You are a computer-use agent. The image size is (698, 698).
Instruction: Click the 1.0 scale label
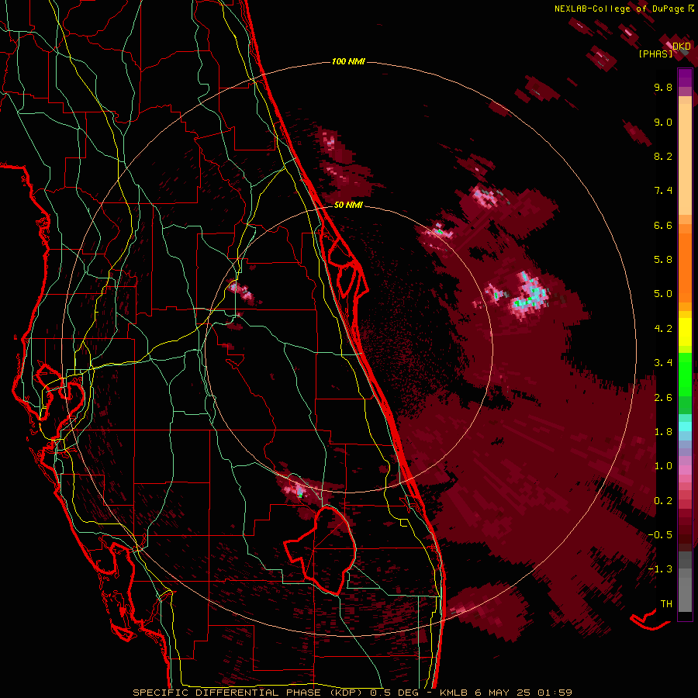coord(663,466)
